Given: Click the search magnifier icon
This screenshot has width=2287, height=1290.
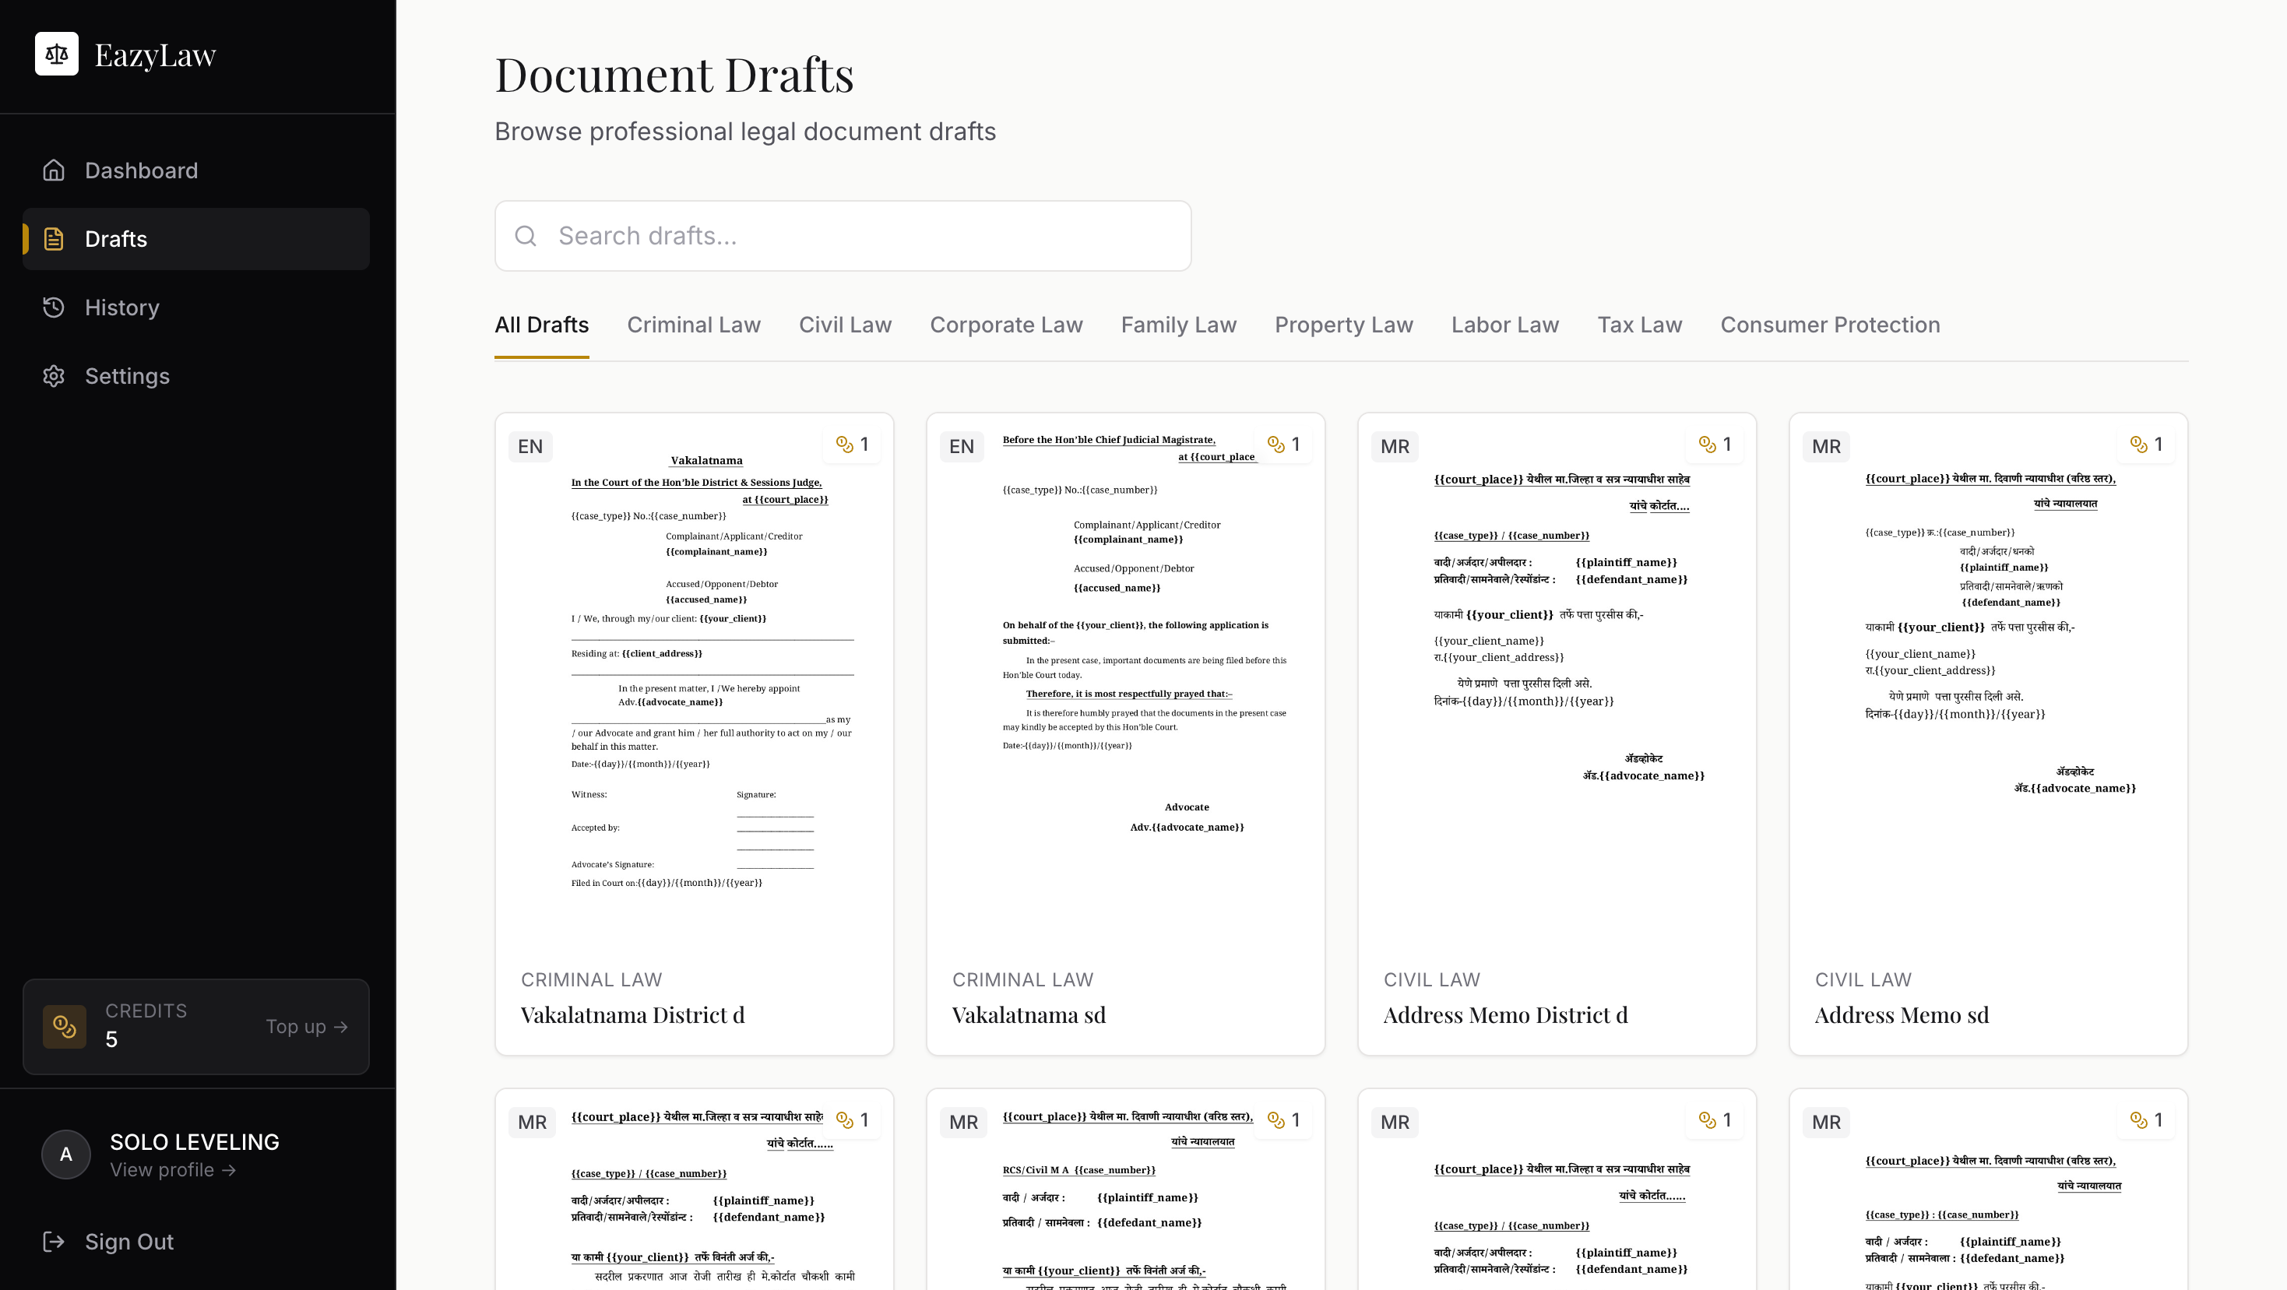Looking at the screenshot, I should click(526, 235).
